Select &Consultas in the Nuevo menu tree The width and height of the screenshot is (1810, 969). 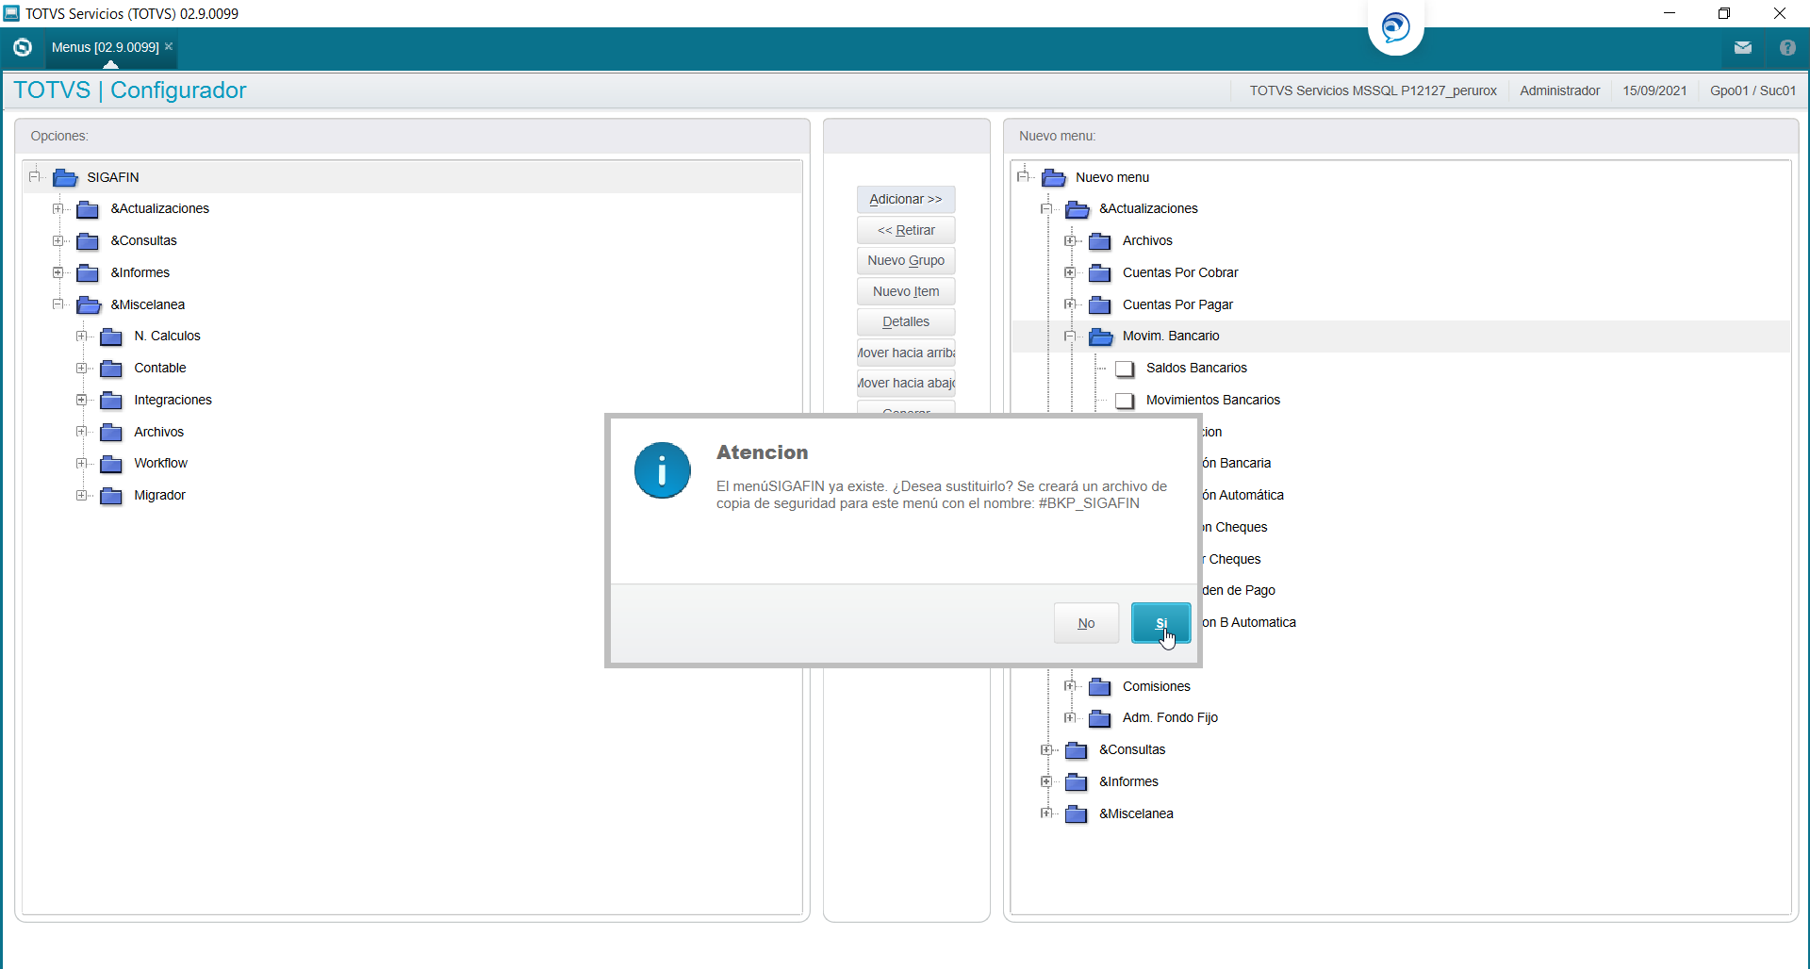tap(1132, 749)
